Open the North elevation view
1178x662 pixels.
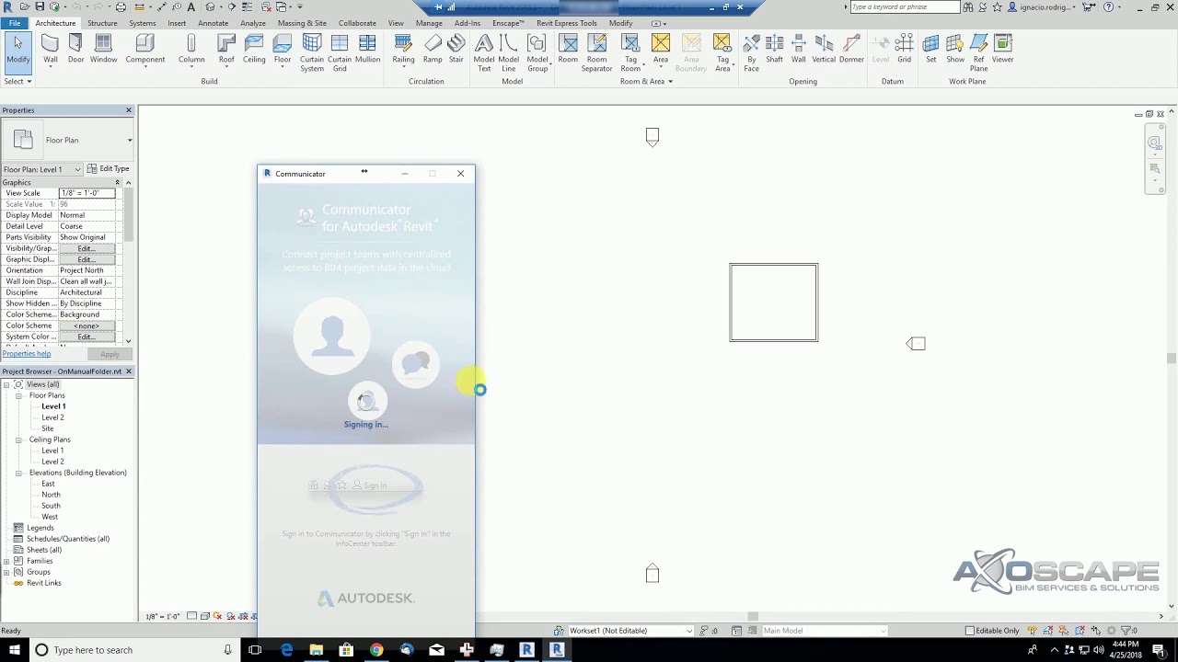tap(51, 495)
